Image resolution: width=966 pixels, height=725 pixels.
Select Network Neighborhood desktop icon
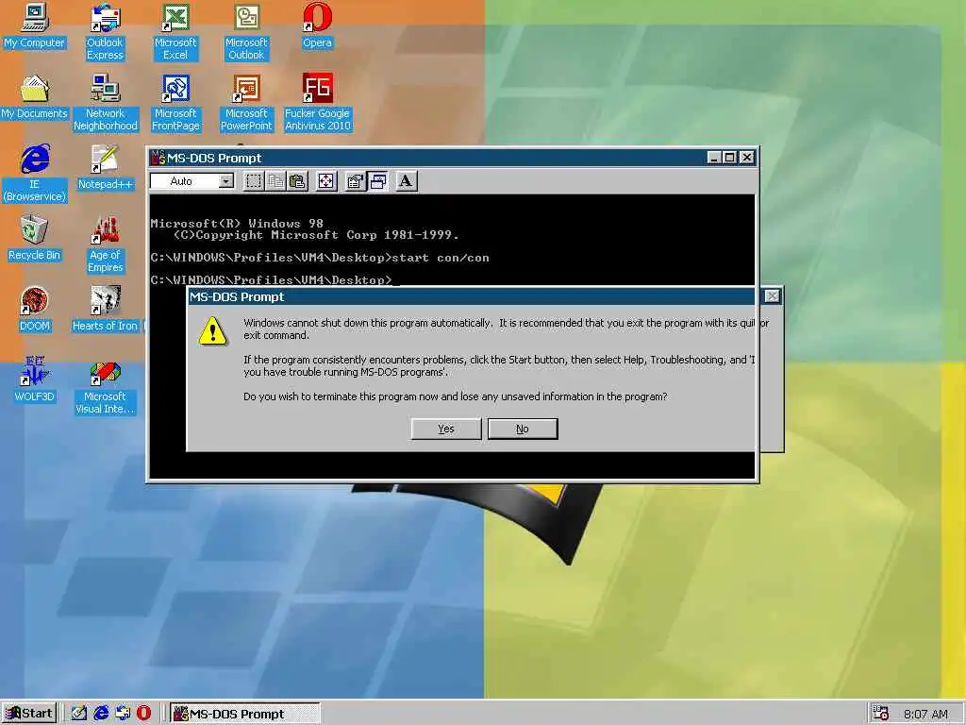(106, 103)
